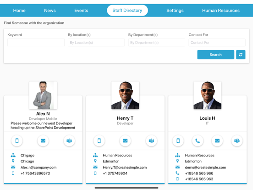Click Henry T's profile photo

[125, 95]
